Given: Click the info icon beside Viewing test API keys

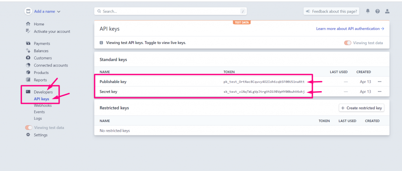Looking at the screenshot, I should (x=101, y=43).
